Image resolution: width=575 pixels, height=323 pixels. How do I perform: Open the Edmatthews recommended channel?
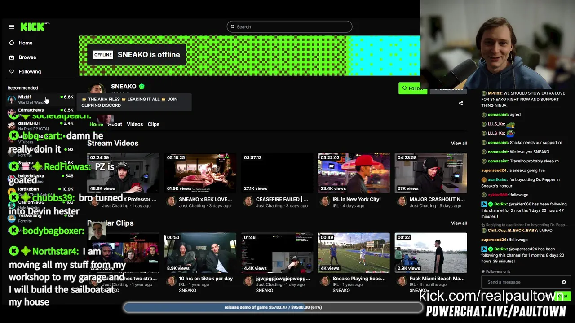pyautogui.click(x=40, y=112)
